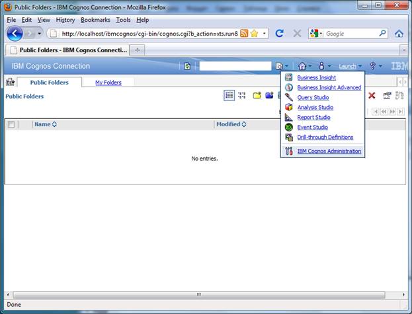412x314 pixels.
Task: Click the Query Studio pen icon
Action: click(289, 97)
